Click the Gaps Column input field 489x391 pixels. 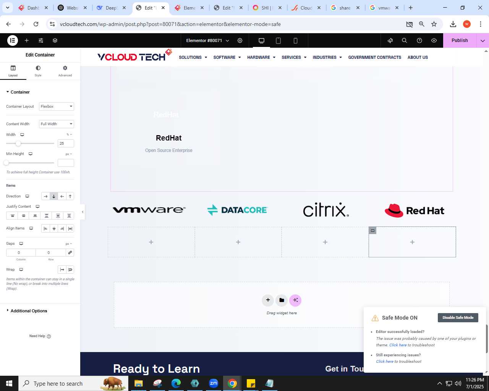(x=21, y=252)
